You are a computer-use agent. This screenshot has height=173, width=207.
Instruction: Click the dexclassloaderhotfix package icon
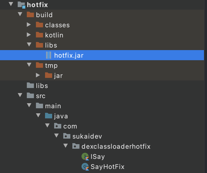click(x=76, y=146)
